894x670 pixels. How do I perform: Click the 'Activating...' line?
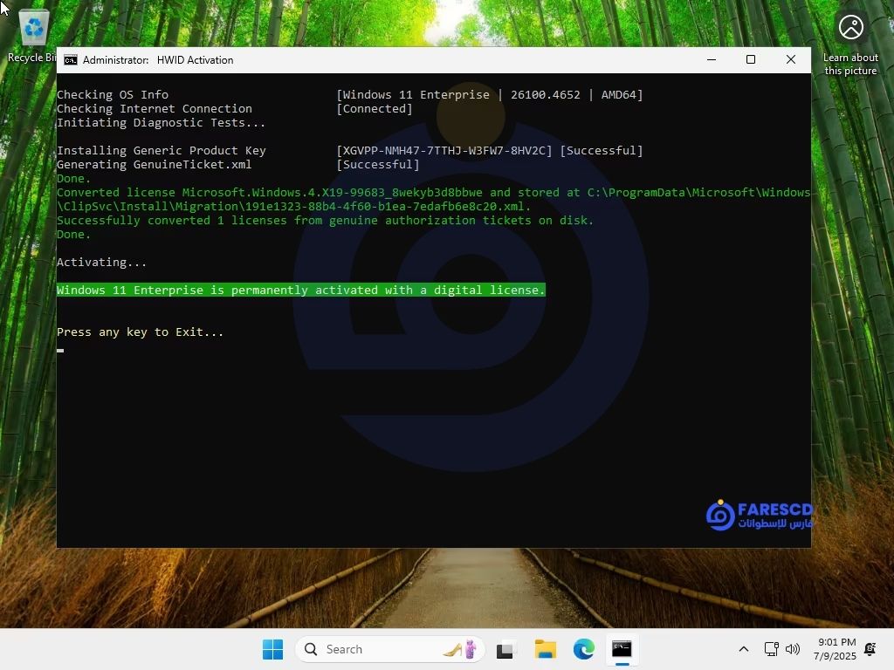pos(101,262)
